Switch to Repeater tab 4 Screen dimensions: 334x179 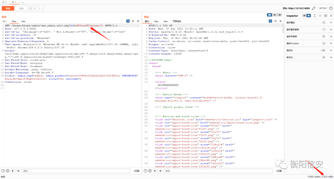point(13,2)
